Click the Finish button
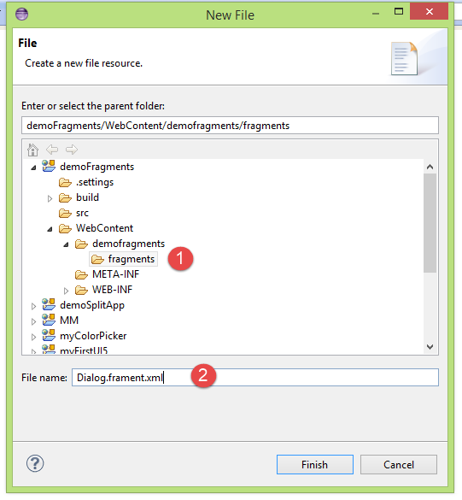This screenshot has width=462, height=500. click(x=315, y=465)
